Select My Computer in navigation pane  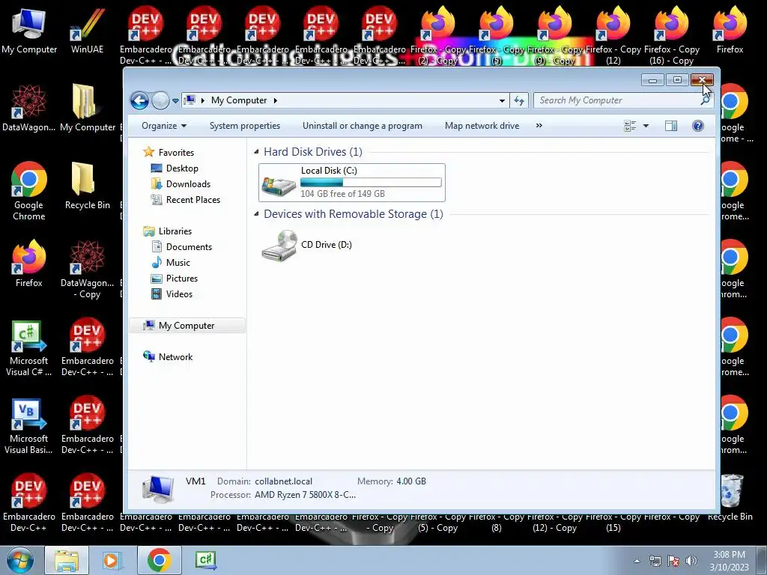187,326
